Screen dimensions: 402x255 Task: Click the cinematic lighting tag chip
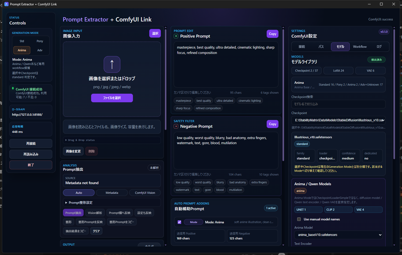click(x=250, y=101)
